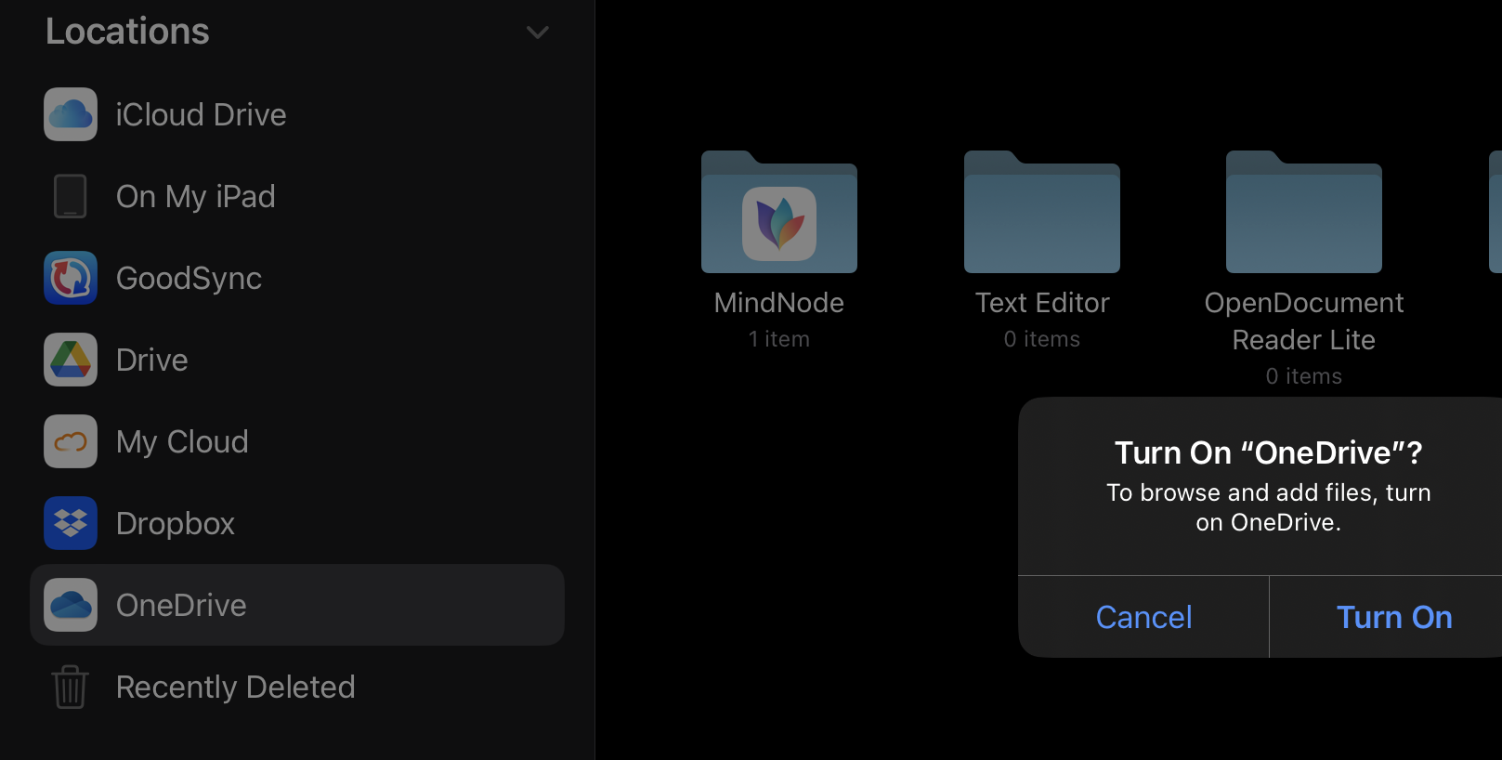Open the Dropbox box icon
Screen dimensions: 1502x760
(71, 523)
